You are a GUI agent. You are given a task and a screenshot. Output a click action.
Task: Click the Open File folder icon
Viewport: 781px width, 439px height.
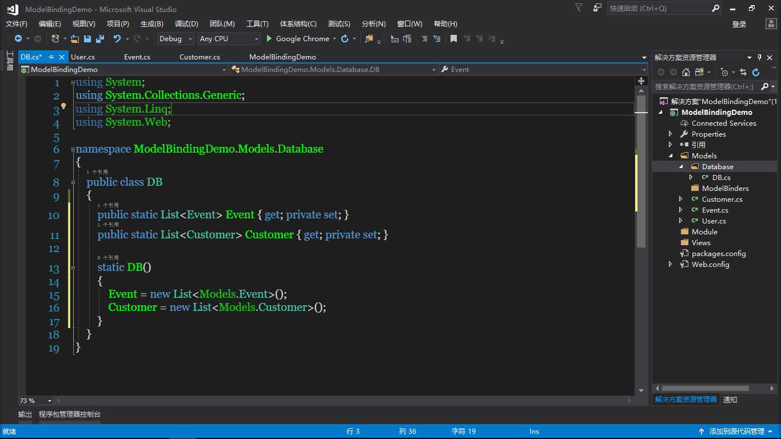75,39
